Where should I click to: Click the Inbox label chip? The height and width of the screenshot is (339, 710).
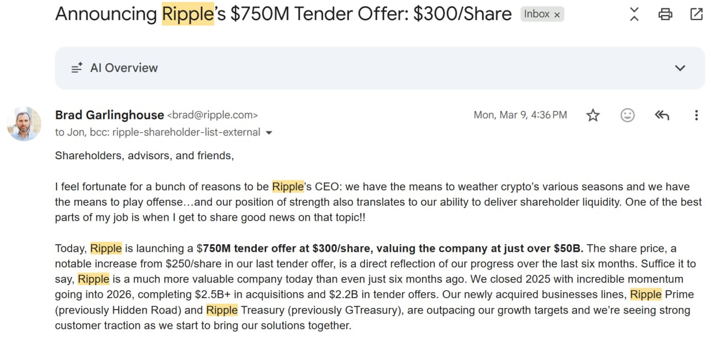[536, 14]
